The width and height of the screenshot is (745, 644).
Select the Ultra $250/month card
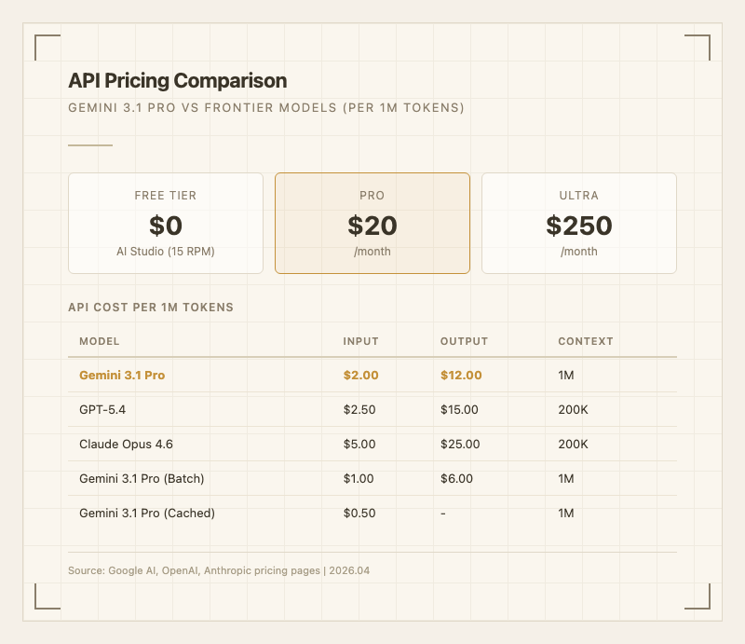pyautogui.click(x=578, y=223)
